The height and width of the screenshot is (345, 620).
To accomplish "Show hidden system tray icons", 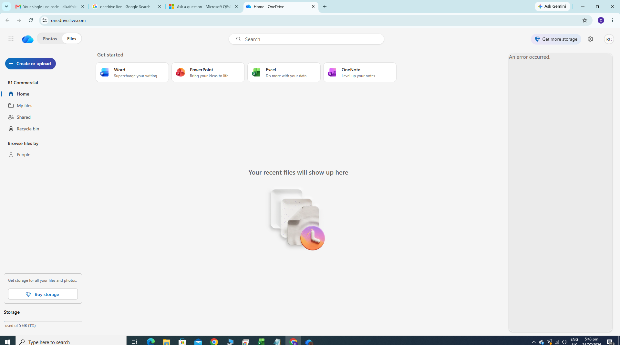I will (533, 342).
